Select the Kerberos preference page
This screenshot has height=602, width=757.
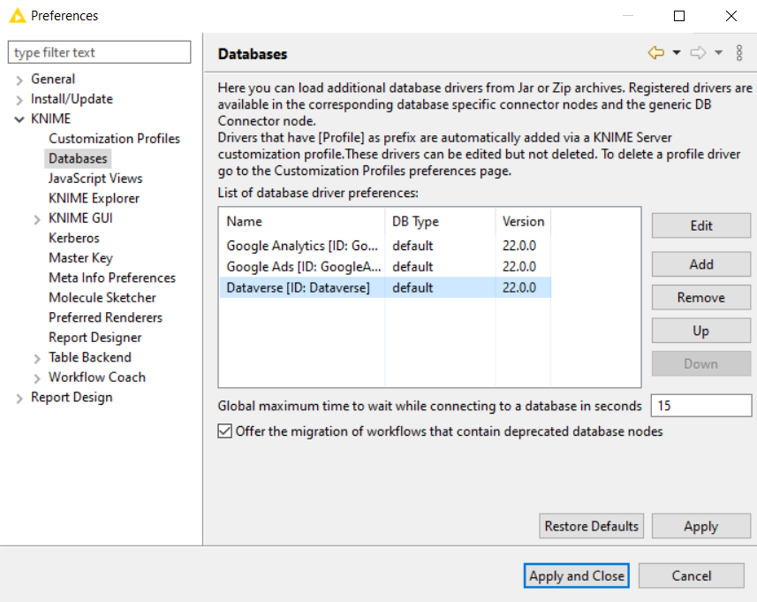[74, 238]
